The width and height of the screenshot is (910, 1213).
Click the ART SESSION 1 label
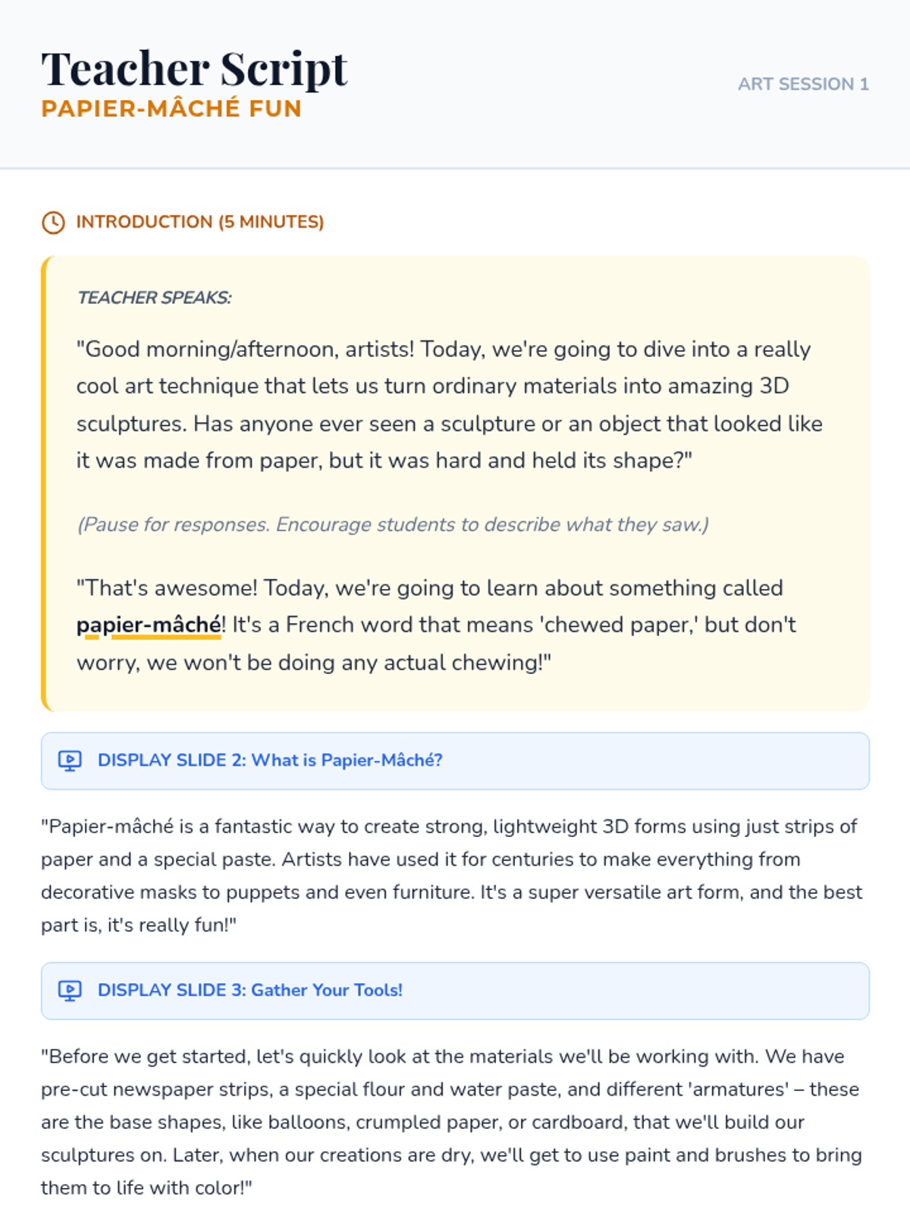click(x=803, y=84)
